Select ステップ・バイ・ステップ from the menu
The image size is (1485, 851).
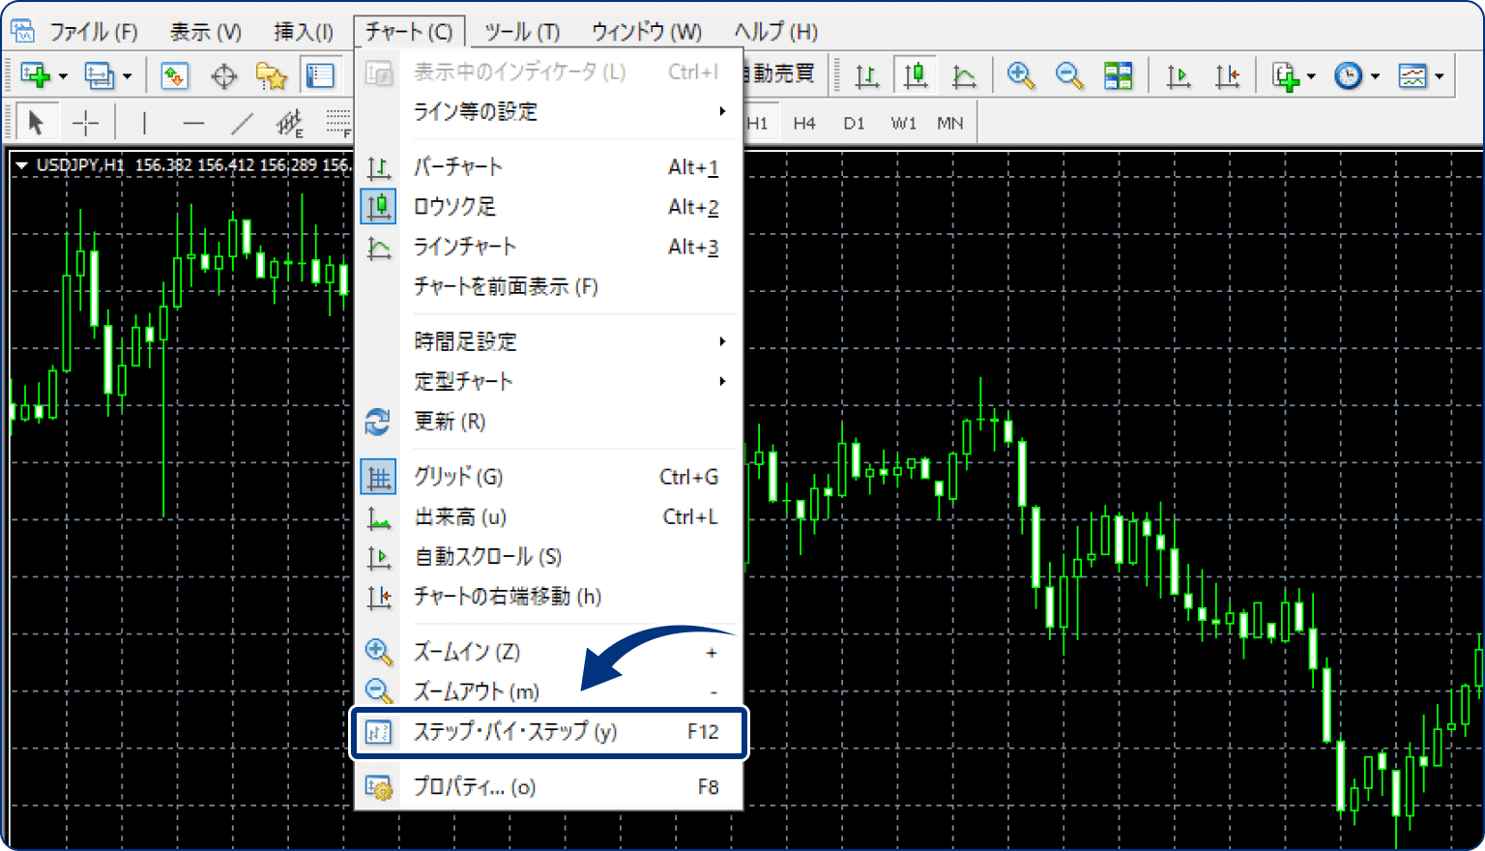tap(512, 732)
